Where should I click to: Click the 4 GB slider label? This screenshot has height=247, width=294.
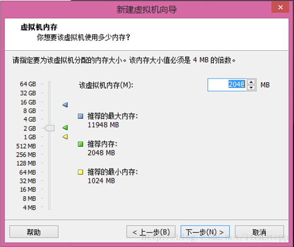[x=29, y=119]
